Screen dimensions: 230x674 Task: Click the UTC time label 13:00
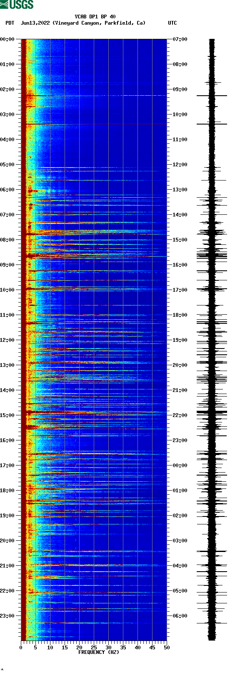click(180, 190)
